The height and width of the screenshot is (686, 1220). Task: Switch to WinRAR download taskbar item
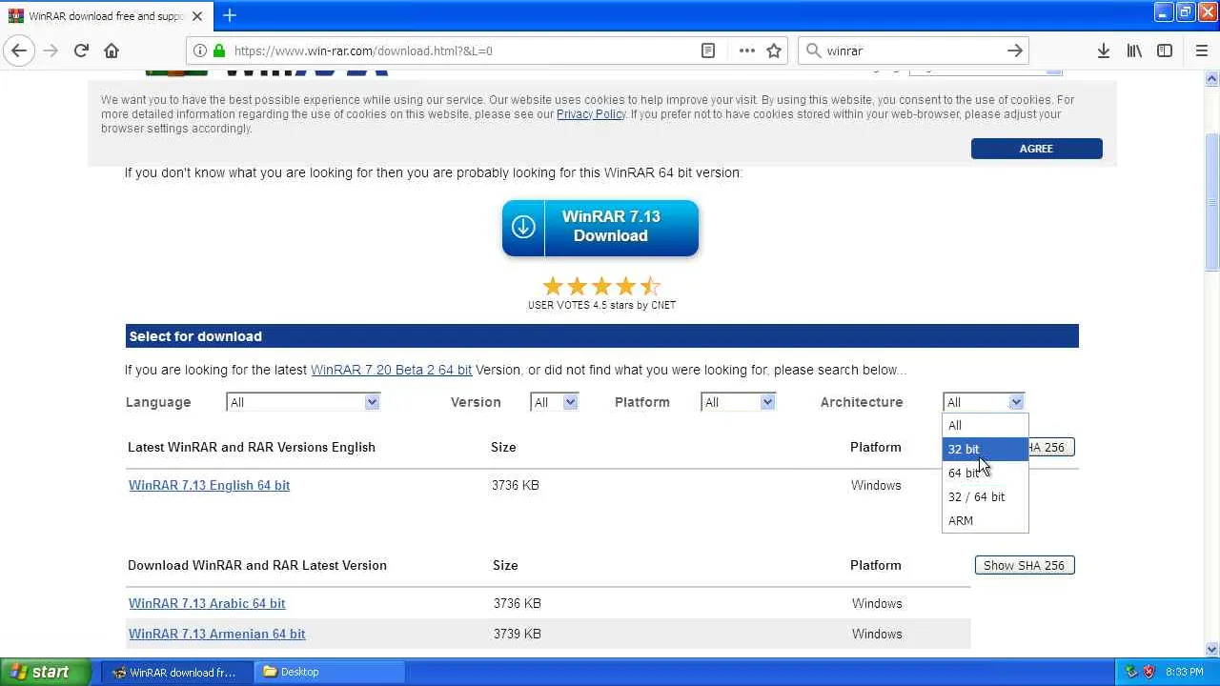pyautogui.click(x=176, y=672)
